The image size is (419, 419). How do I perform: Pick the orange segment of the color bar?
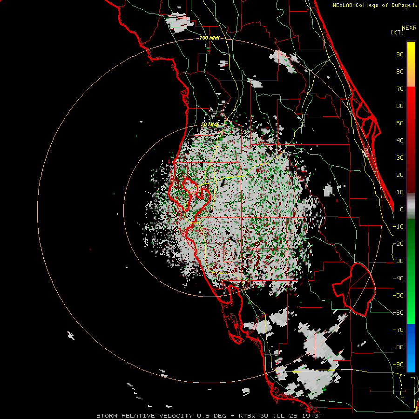[411, 79]
